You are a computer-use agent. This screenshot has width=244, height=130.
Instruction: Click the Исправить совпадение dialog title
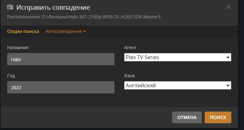coord(53,7)
